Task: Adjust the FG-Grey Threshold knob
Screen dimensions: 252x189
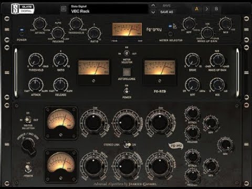Action: tap(76, 24)
